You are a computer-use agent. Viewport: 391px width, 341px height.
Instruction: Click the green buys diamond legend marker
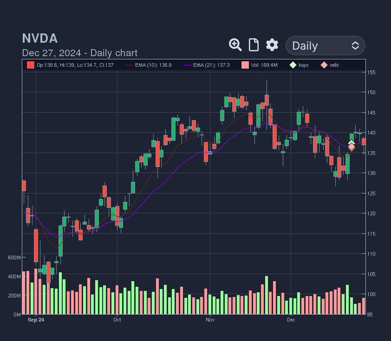293,65
